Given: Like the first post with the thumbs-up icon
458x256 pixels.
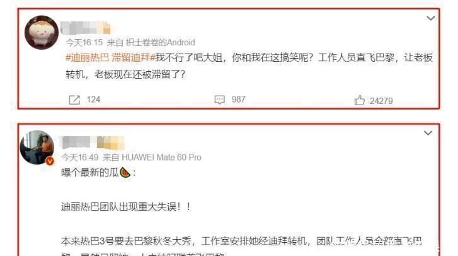Looking at the screenshot, I should click(x=359, y=100).
